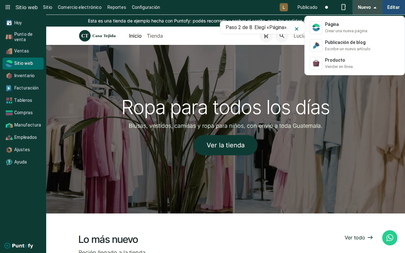Viewport: 405px width, 253px height.
Task: Click the search magnifier icon
Action: tap(282, 36)
